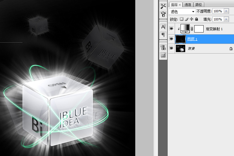Viewport: 234px width, 156px height.
Task: Select the 图层 tab
Action: (x=174, y=5)
